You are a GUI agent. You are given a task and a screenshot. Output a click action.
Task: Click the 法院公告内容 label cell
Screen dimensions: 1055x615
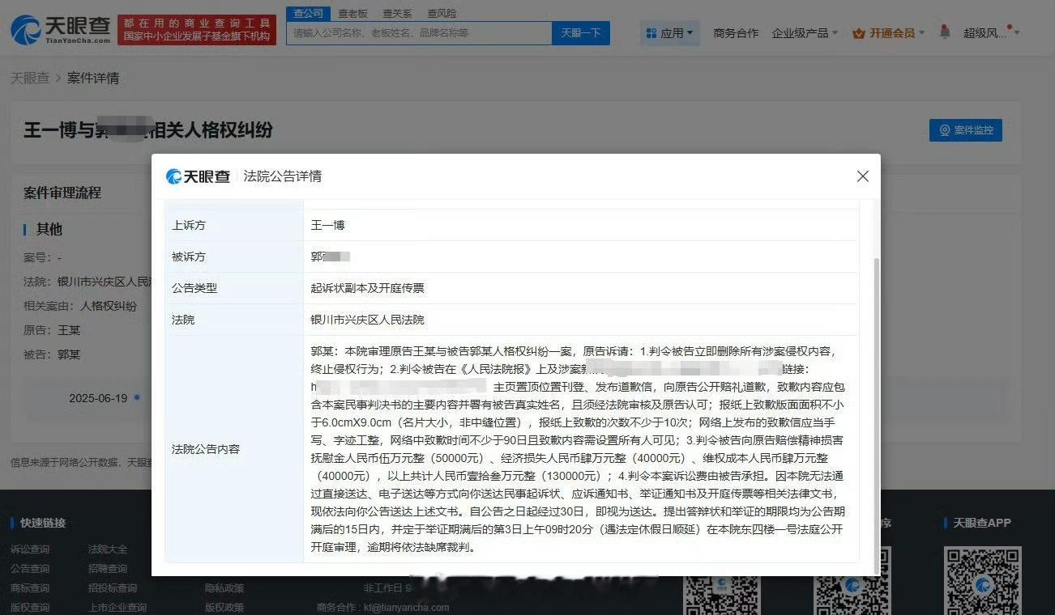point(234,449)
